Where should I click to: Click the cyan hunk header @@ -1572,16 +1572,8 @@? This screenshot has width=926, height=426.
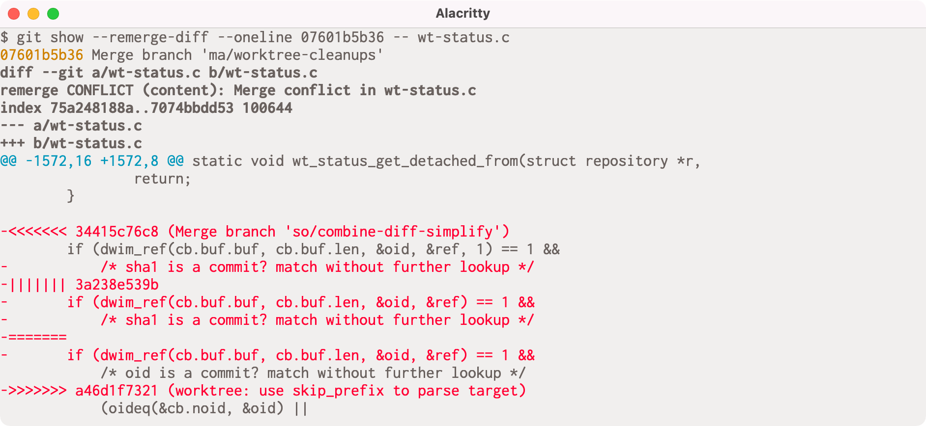pyautogui.click(x=92, y=161)
